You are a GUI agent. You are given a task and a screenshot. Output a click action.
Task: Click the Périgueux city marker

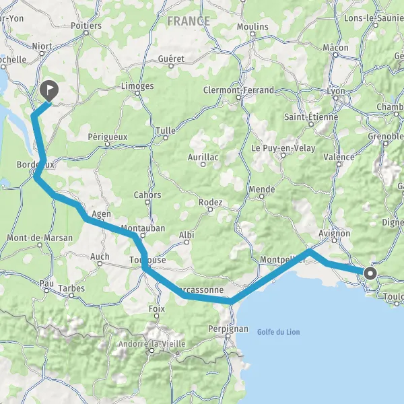click(x=108, y=144)
